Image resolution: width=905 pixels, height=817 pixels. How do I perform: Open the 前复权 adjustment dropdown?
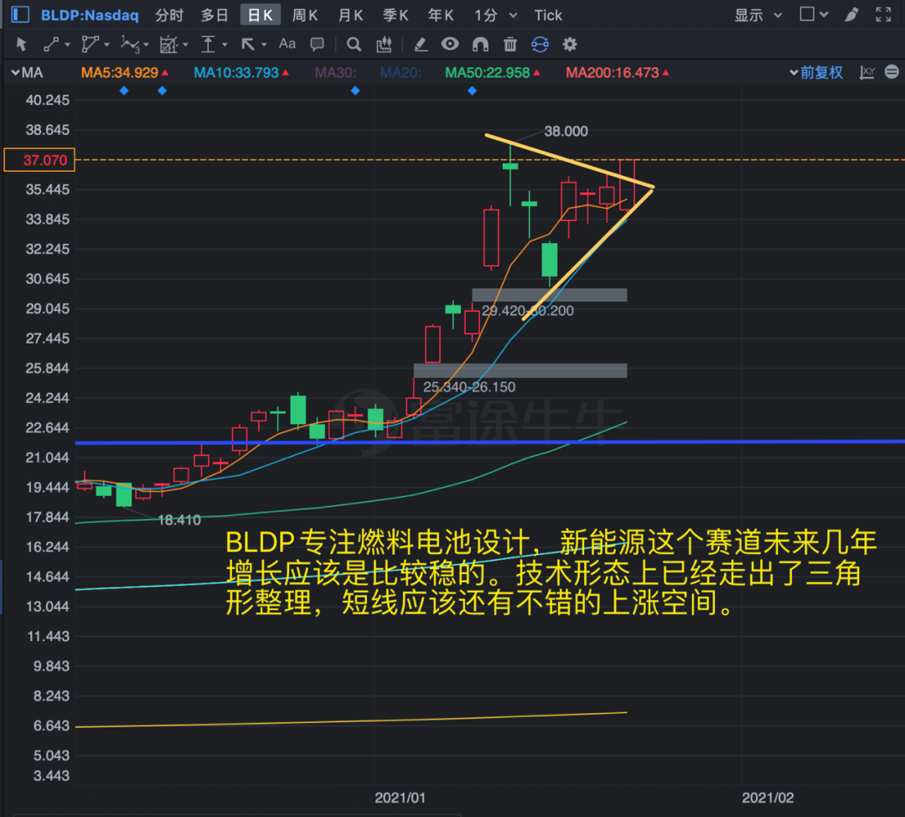(816, 72)
